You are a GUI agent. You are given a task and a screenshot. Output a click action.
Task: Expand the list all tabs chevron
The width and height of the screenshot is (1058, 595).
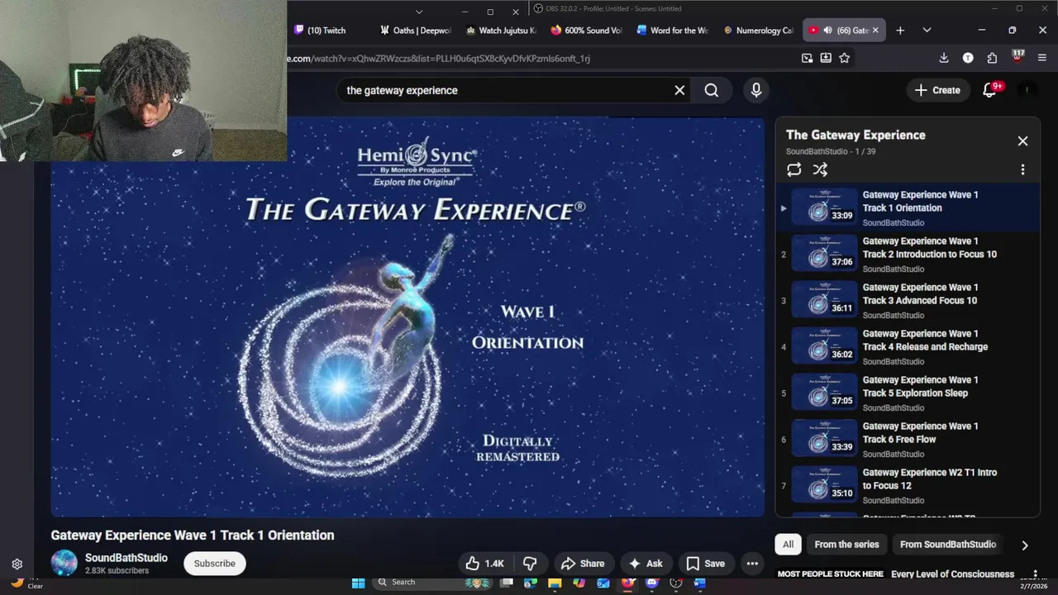point(927,31)
